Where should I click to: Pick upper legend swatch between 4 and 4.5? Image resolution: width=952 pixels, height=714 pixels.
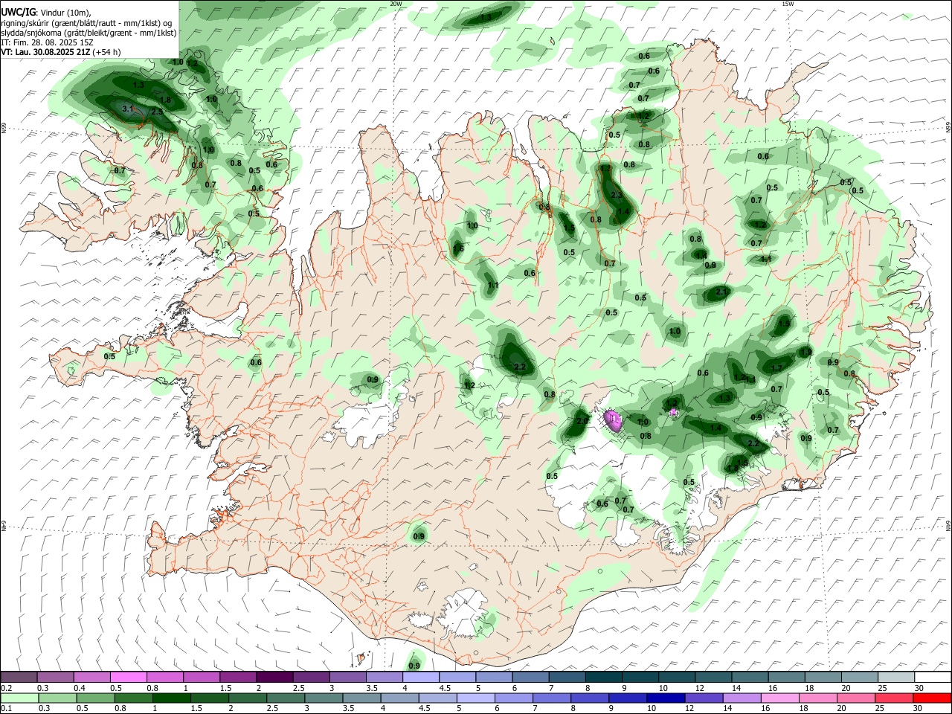tap(421, 677)
